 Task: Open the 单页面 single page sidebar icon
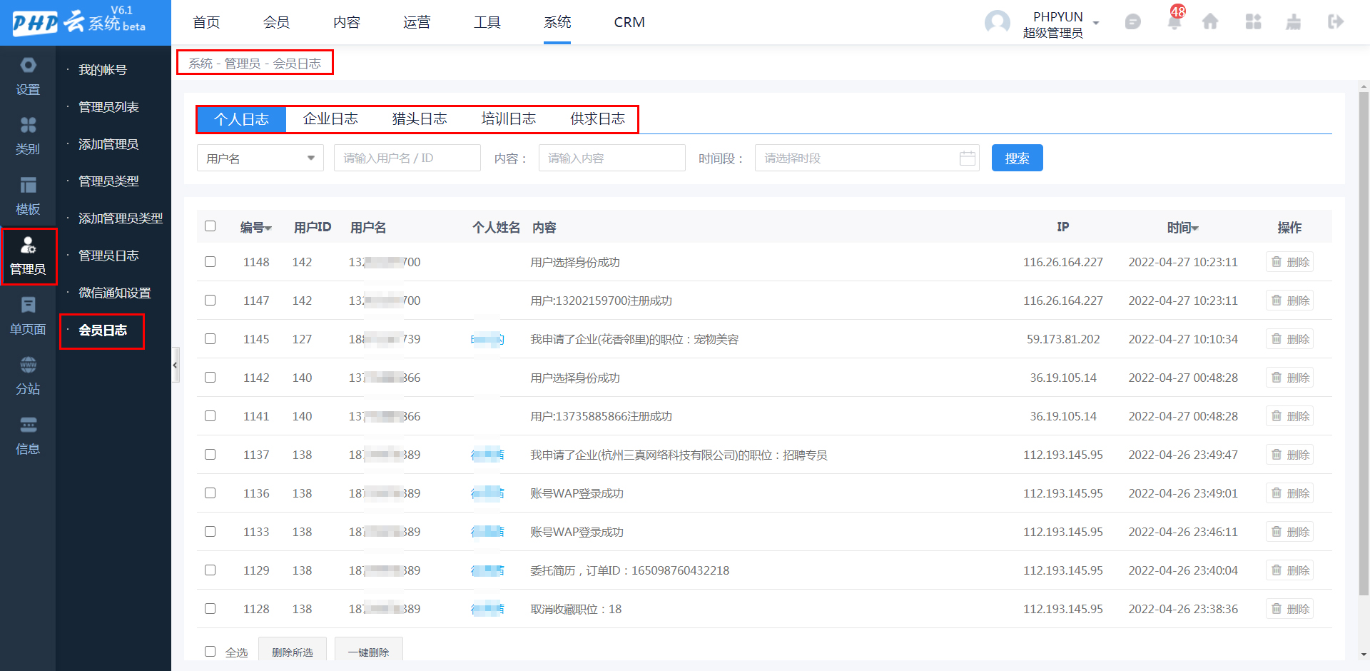tap(28, 316)
